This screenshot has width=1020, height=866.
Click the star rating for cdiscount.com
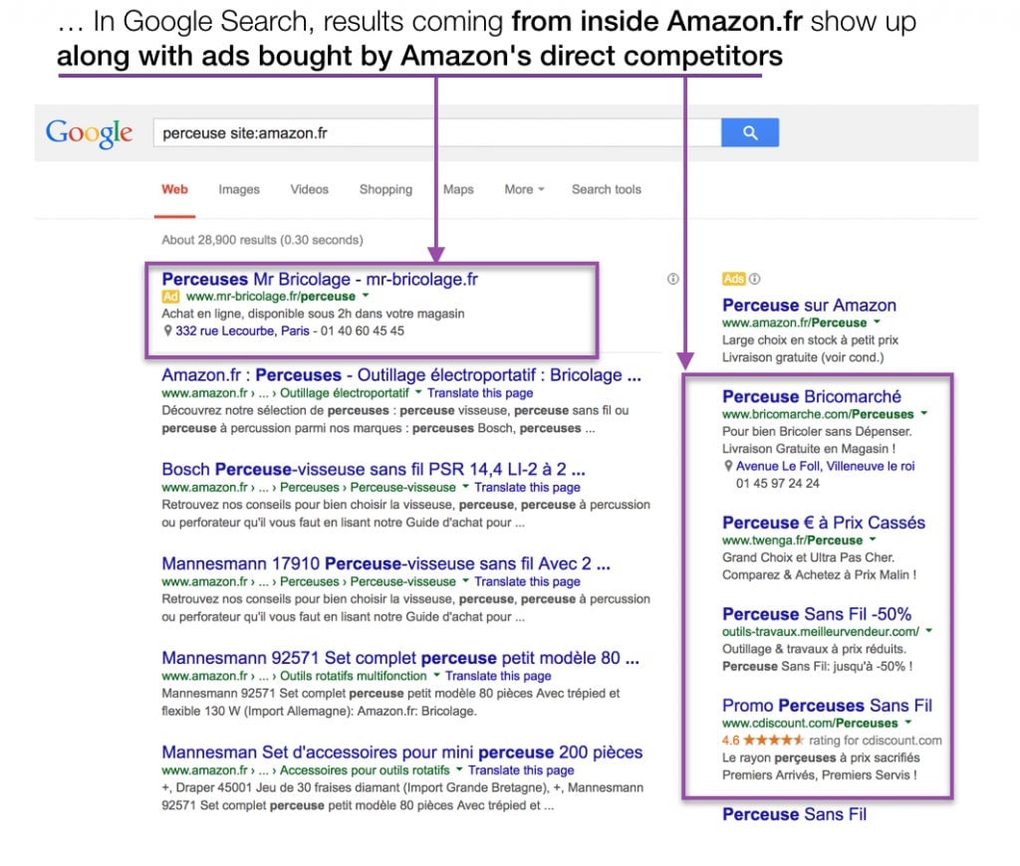[x=773, y=740]
